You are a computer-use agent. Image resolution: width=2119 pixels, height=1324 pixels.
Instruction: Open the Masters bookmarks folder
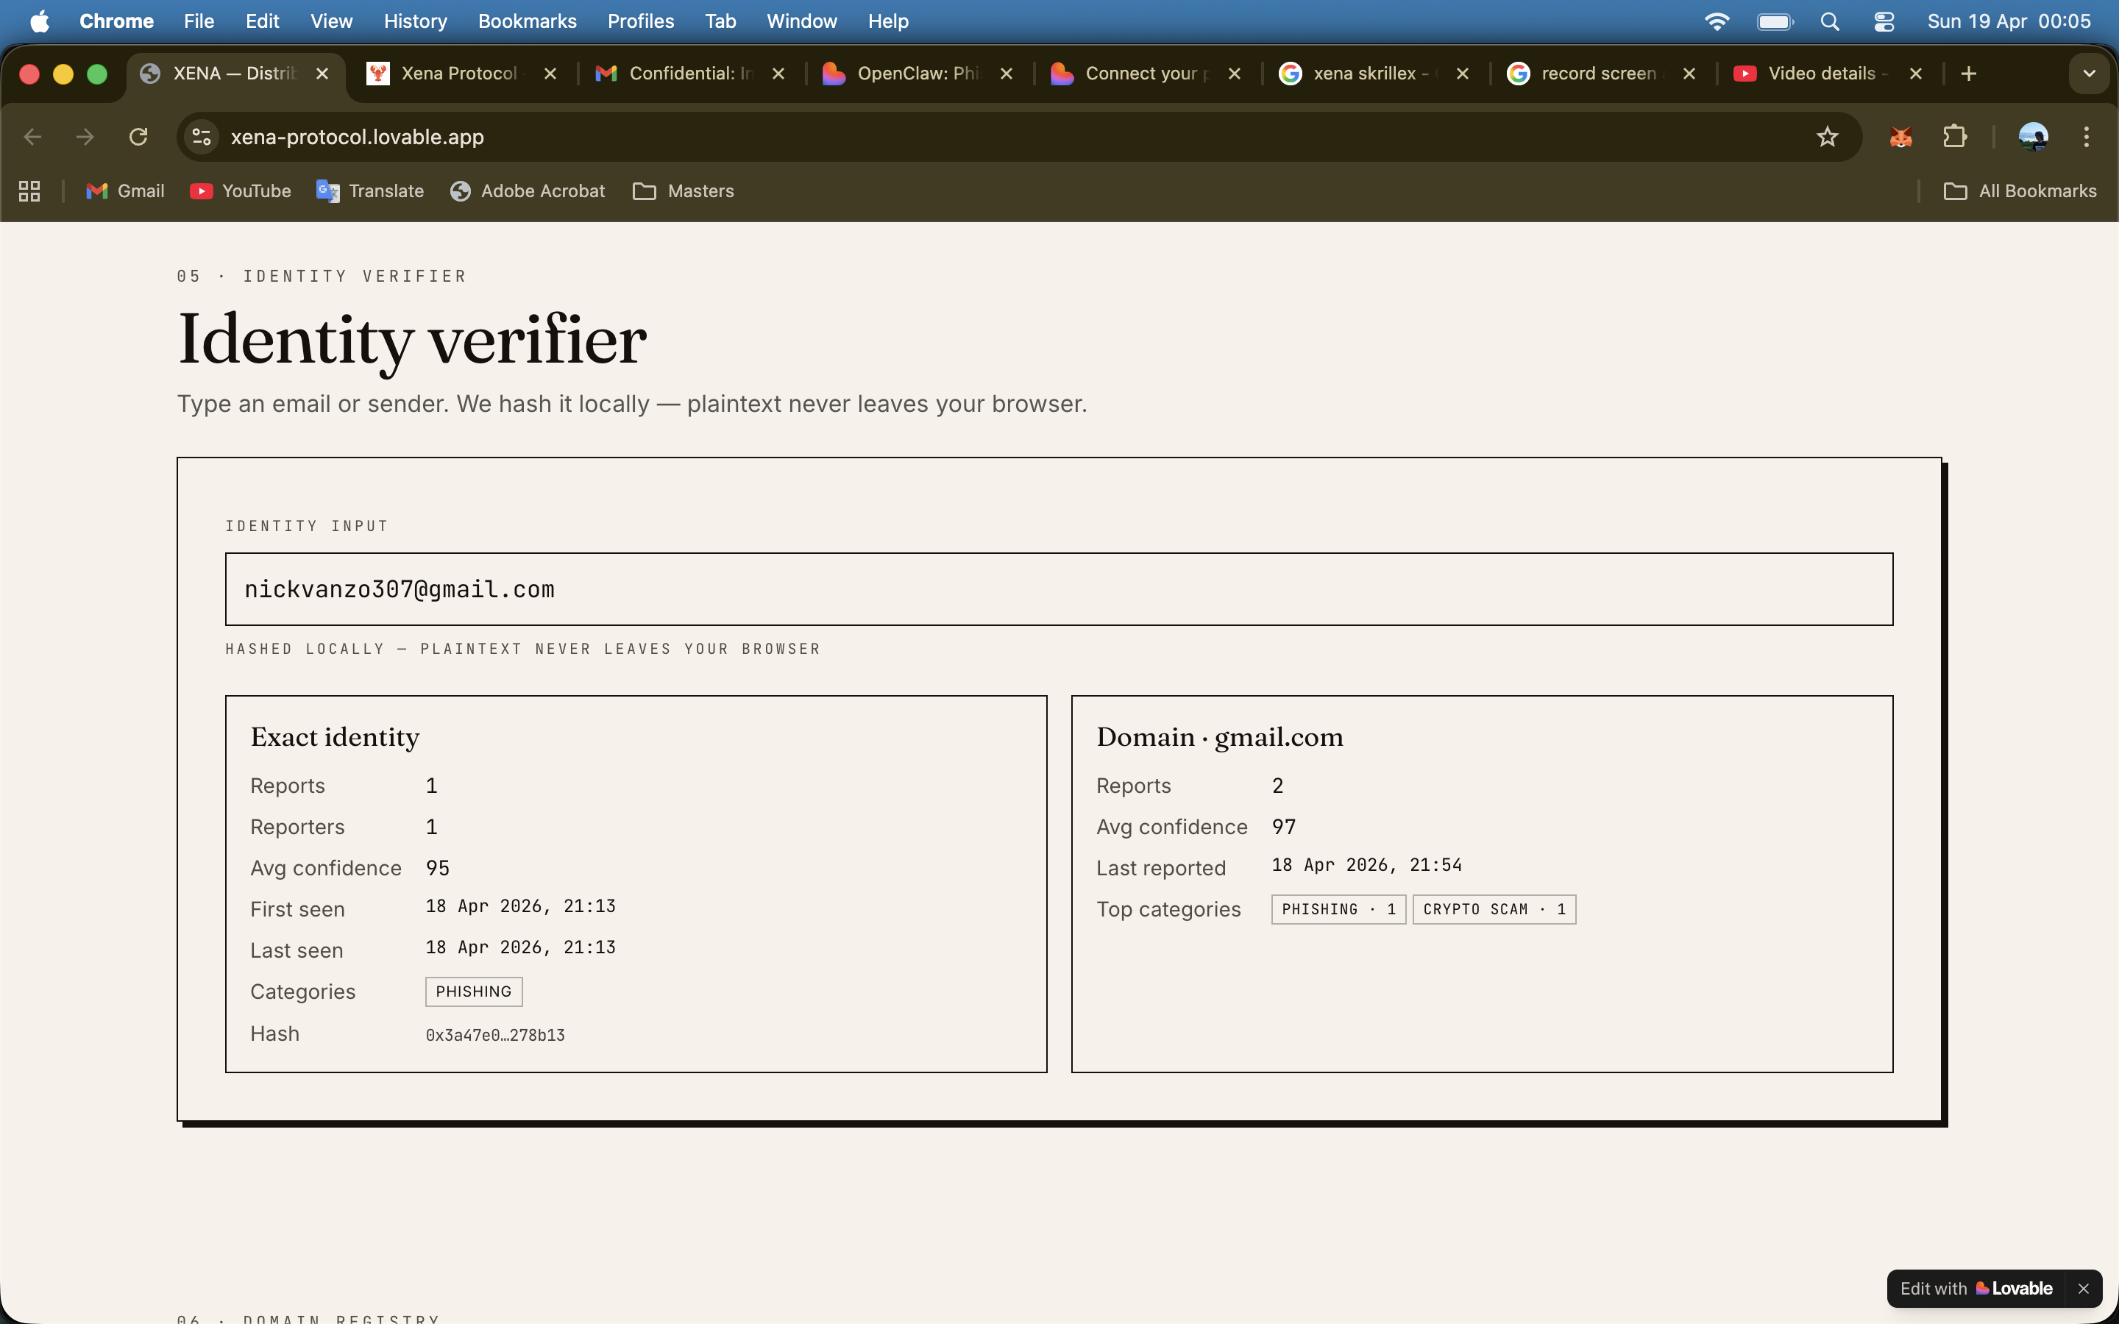(x=683, y=191)
